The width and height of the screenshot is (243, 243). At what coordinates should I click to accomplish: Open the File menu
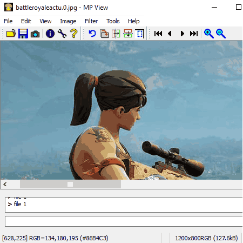click(x=8, y=21)
